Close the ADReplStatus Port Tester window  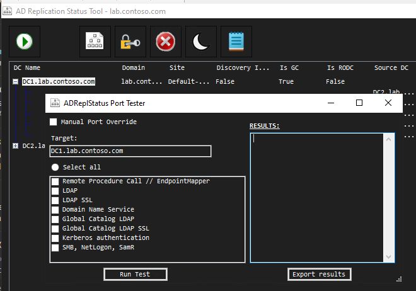[388, 103]
